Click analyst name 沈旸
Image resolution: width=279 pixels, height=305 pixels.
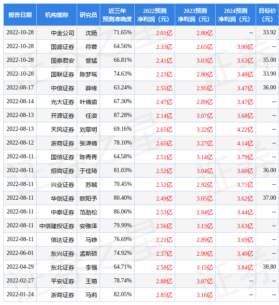coord(91,33)
